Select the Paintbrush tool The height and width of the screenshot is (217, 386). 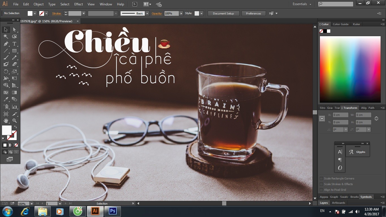pyautogui.click(x=6, y=58)
